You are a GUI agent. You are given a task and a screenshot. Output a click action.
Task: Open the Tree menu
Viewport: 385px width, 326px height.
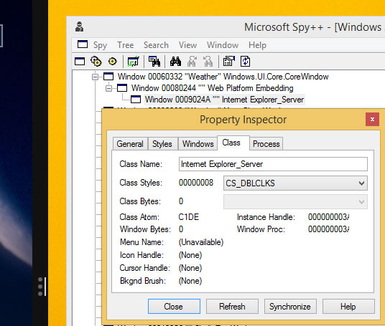[x=125, y=45]
